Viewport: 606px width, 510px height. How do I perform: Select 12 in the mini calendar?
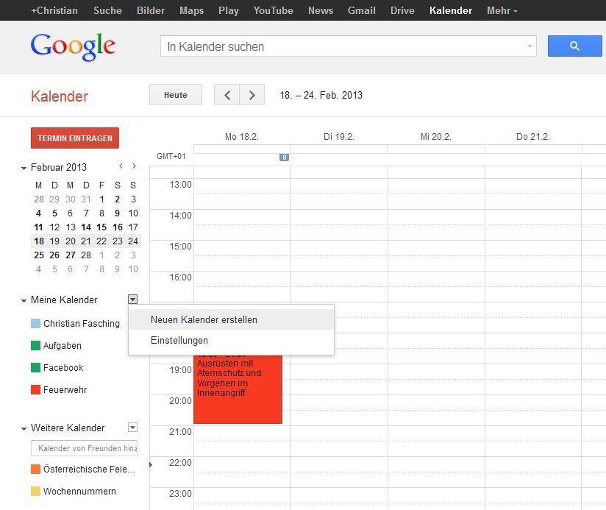coord(54,227)
